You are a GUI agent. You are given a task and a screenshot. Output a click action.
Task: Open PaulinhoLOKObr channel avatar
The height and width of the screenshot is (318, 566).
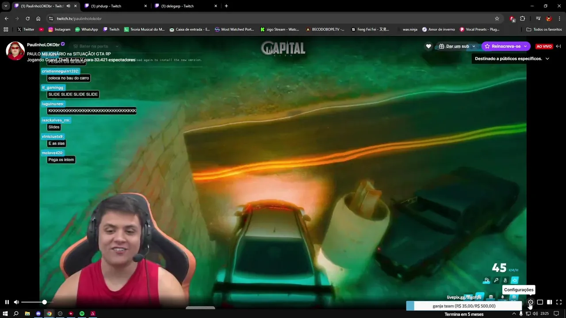pyautogui.click(x=15, y=51)
